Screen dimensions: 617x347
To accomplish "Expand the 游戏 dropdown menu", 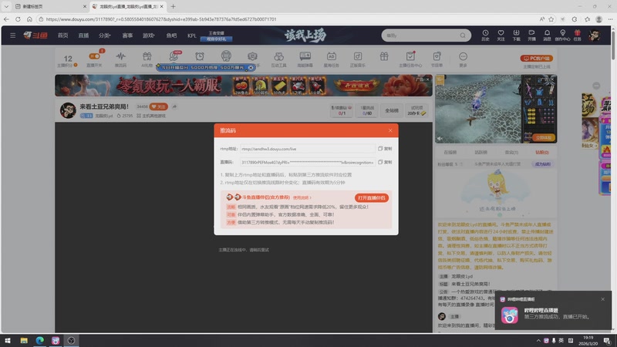I will point(148,35).
